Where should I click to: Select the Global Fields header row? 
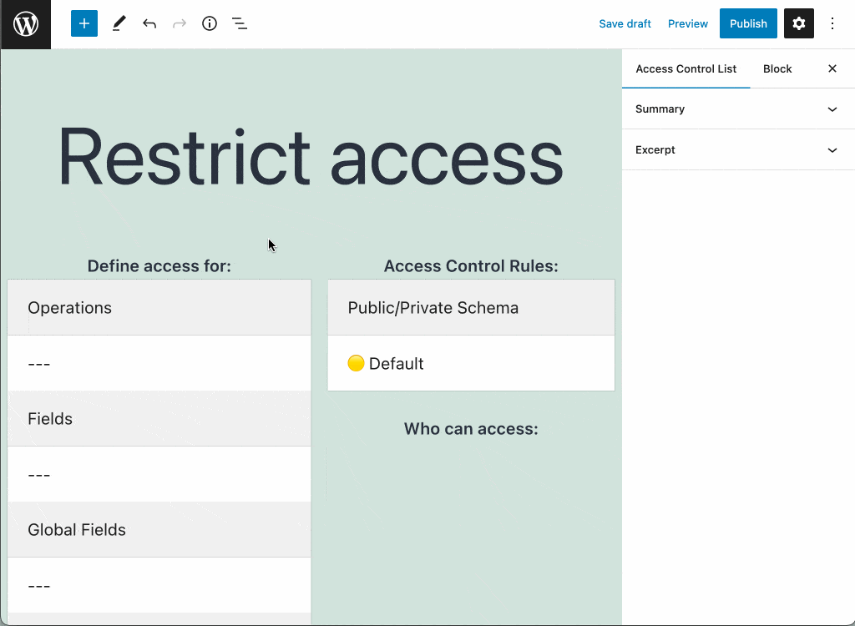click(x=159, y=529)
